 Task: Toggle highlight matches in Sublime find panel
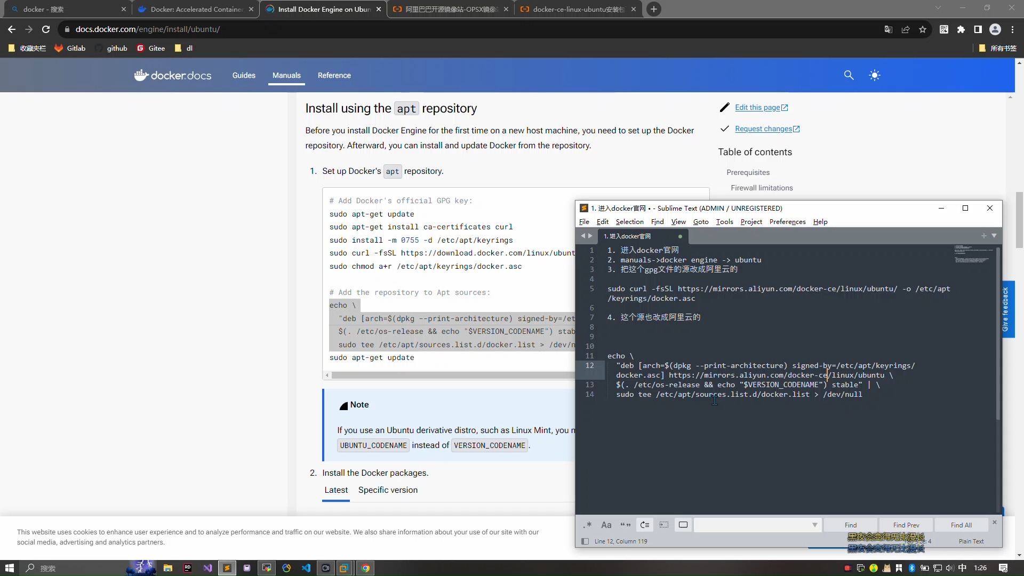[683, 525]
